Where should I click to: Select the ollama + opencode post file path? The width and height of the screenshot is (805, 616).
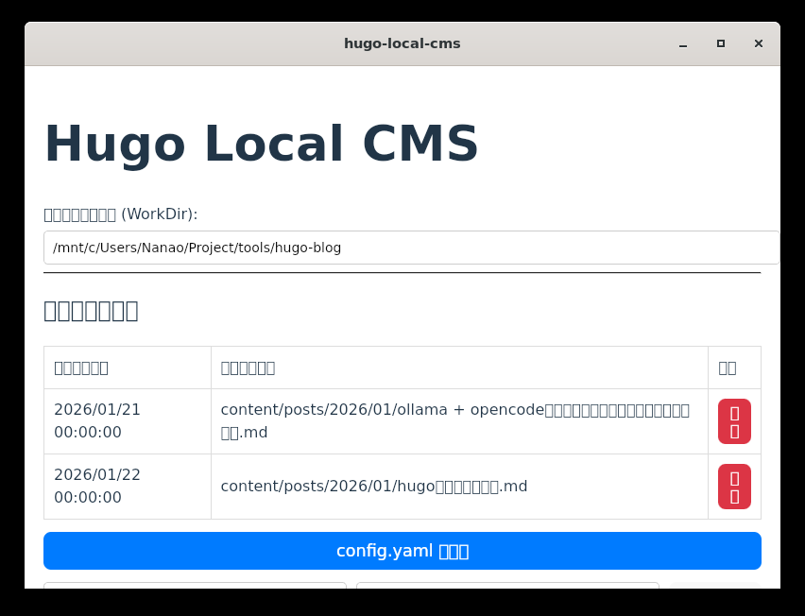[454, 421]
